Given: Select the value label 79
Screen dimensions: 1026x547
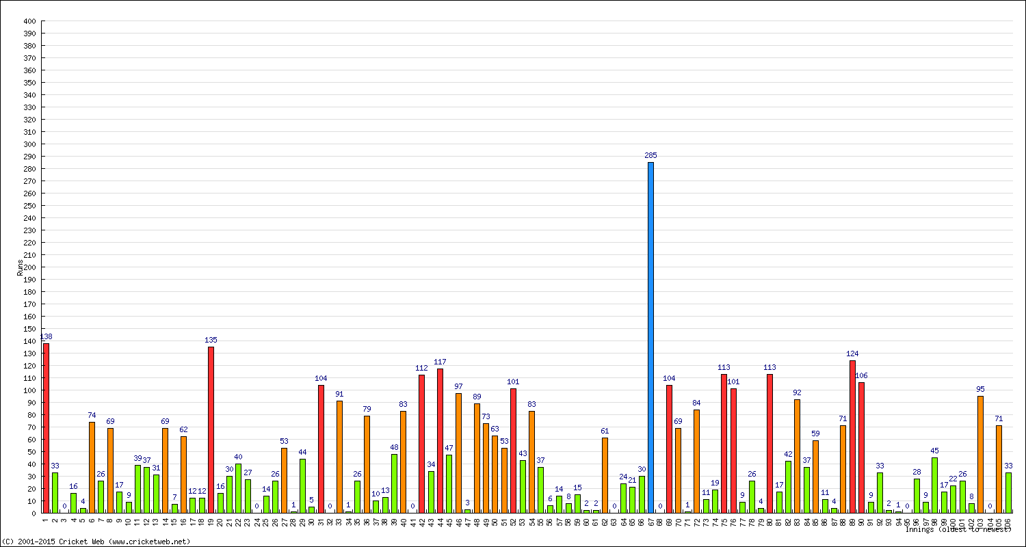Looking at the screenshot, I should point(367,409).
